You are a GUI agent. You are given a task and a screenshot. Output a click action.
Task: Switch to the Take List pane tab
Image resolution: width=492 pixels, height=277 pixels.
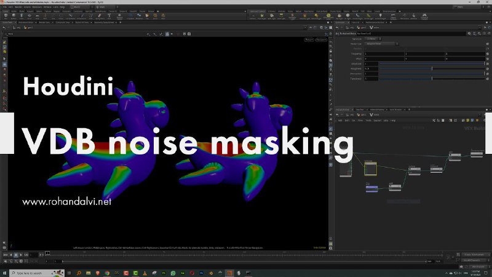[x=355, y=22]
